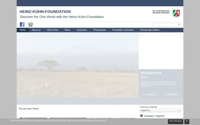This screenshot has height=125, width=200.
Task: Open the Contact / Imprint link
Action: pos(154,116)
